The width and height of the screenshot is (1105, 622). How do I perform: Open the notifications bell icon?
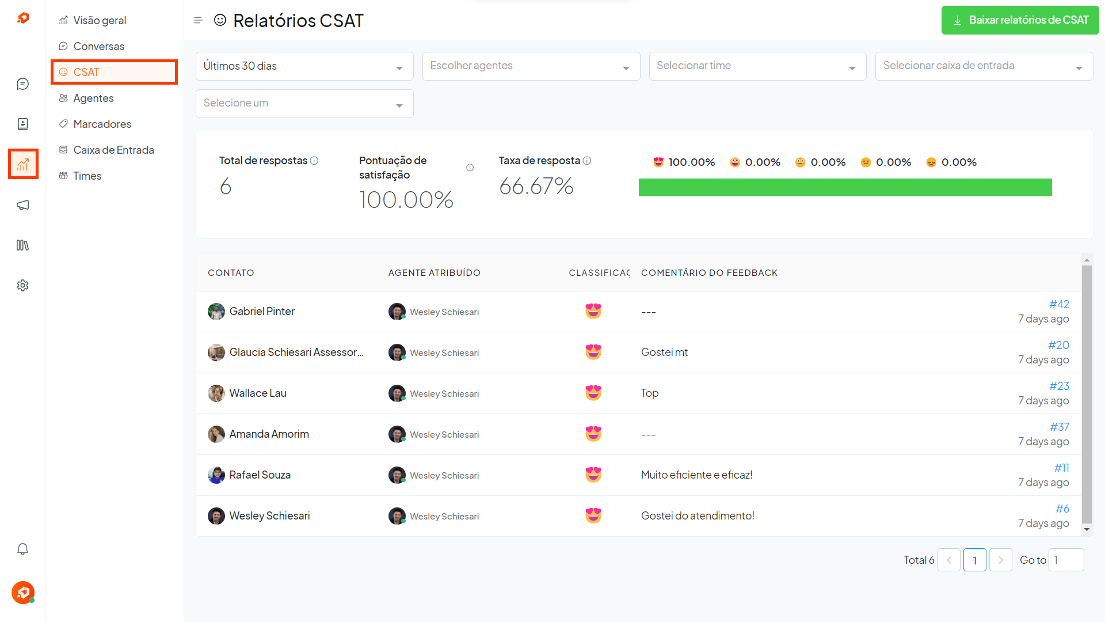click(x=22, y=549)
